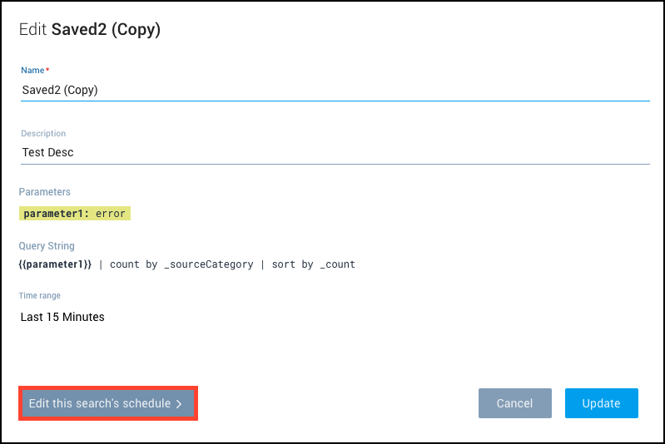
Task: Click the Edit Saved2 (Copy) dialog title
Action: (90, 30)
